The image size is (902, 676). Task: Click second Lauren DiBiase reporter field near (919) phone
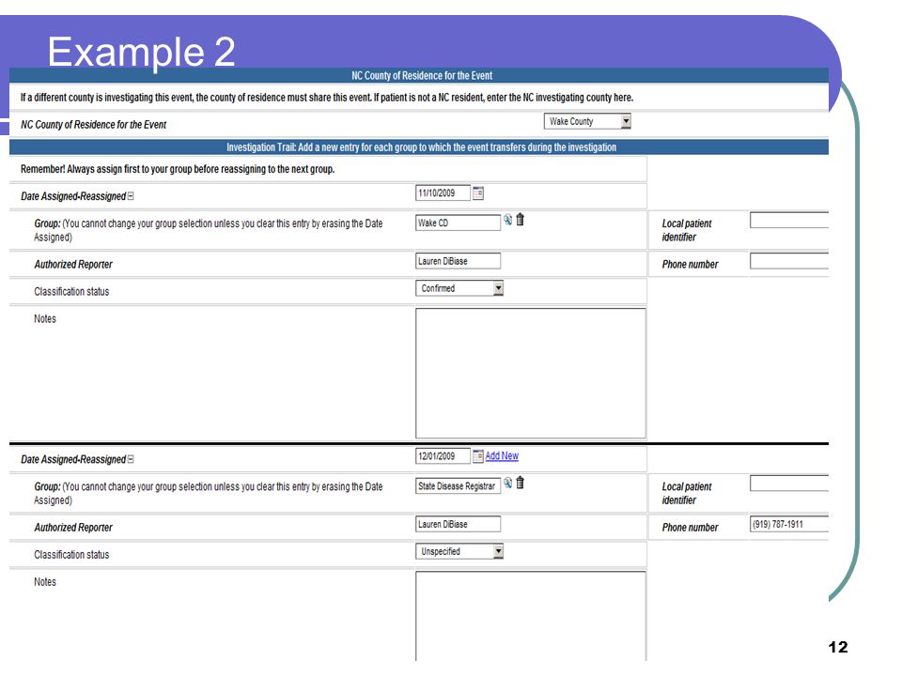point(458,524)
